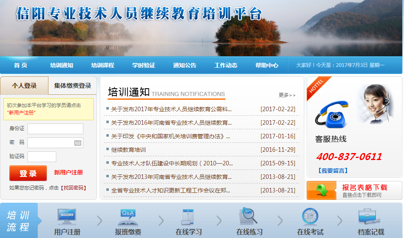Click the blue telephone hotline icon
Screen dimensions: 404x238
[331, 114]
